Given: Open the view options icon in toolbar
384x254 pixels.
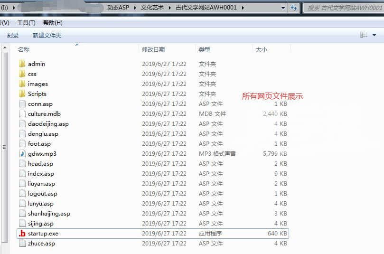Looking at the screenshot, I should 364,35.
